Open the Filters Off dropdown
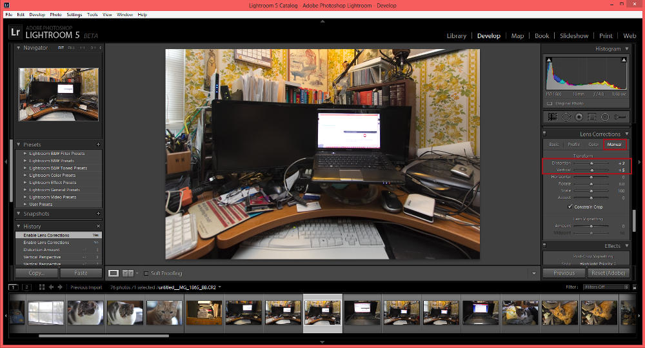The height and width of the screenshot is (348, 645). coord(606,287)
